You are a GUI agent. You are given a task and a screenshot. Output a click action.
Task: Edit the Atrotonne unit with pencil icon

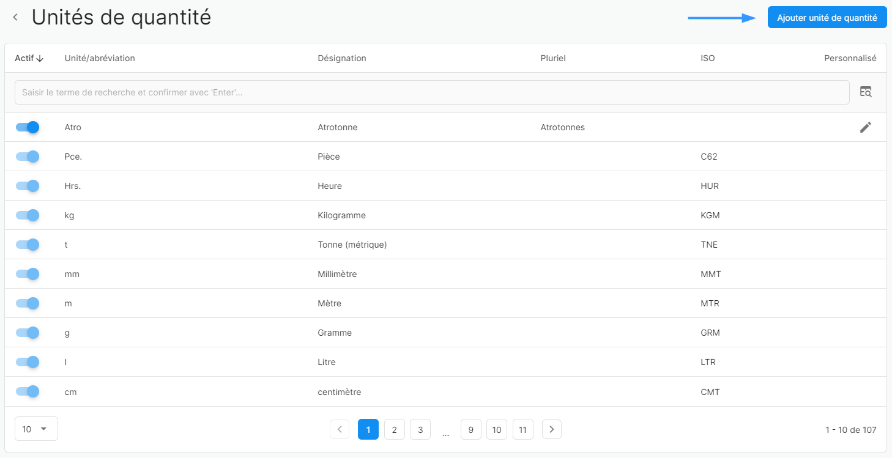(x=865, y=127)
